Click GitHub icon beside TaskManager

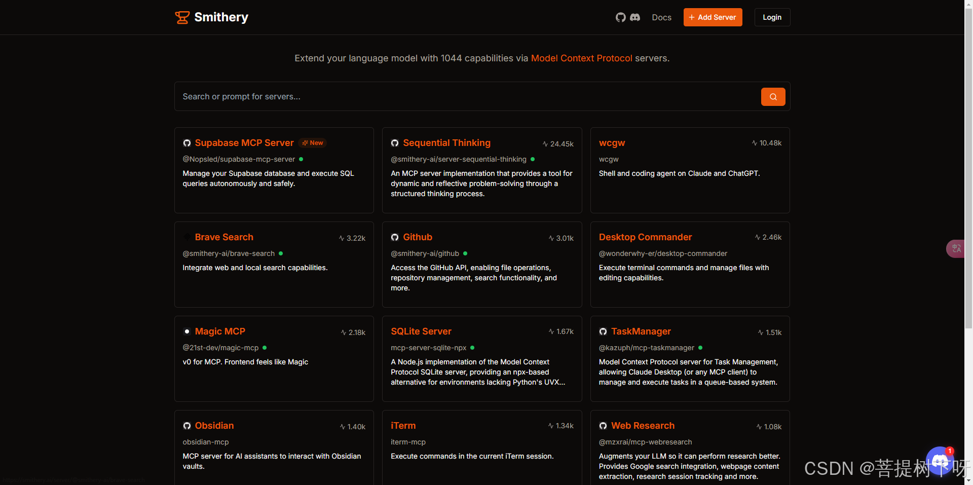click(603, 331)
